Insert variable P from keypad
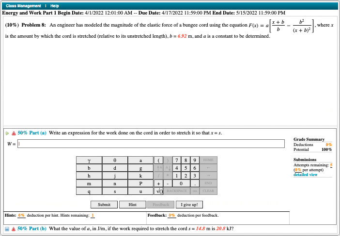 pyautogui.click(x=140, y=183)
